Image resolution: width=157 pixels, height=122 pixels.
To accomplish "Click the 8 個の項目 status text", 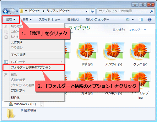I will (x=29, y=110).
